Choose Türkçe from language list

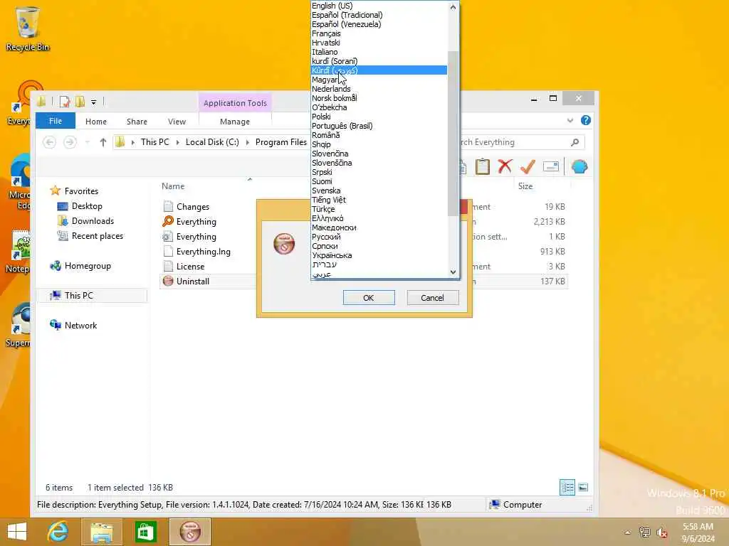379,209
